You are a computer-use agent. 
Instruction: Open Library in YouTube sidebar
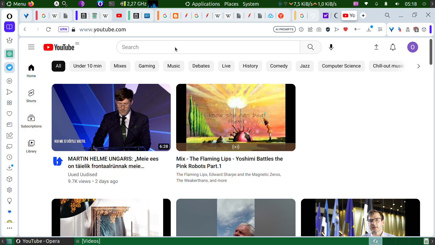pos(31,146)
